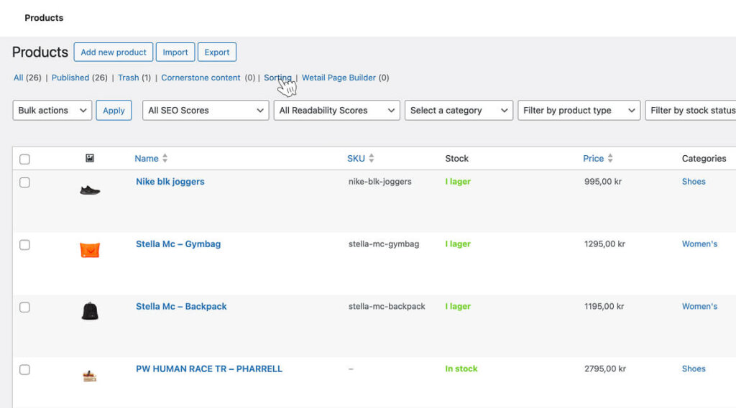Open the Stella Mc – Backpack product link
The height and width of the screenshot is (408, 736).
pos(181,307)
